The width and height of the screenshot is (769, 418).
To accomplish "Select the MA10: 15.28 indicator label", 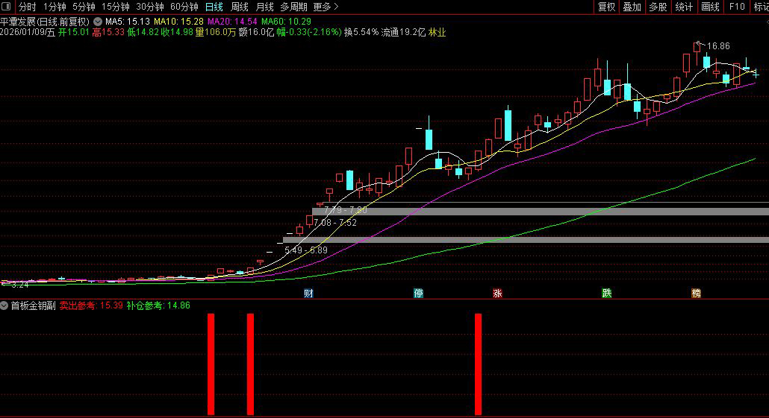I will [x=178, y=22].
